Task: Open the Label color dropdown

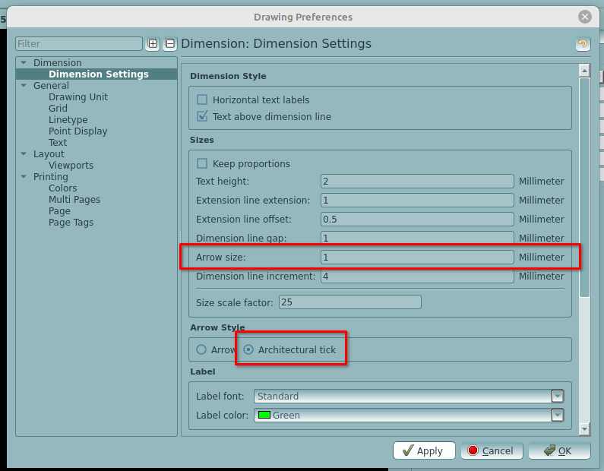Action: point(558,415)
